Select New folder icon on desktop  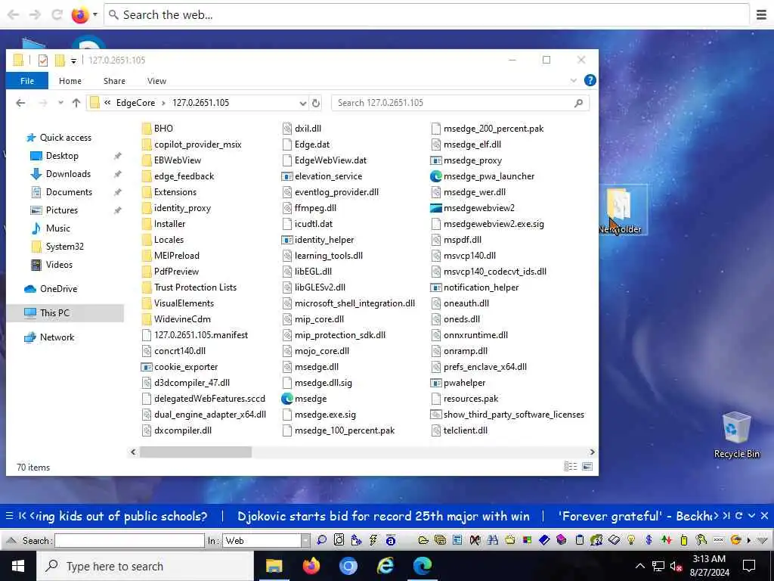[x=621, y=210]
